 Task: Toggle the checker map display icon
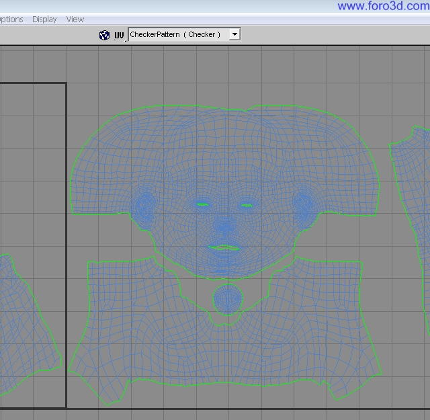tap(104, 35)
